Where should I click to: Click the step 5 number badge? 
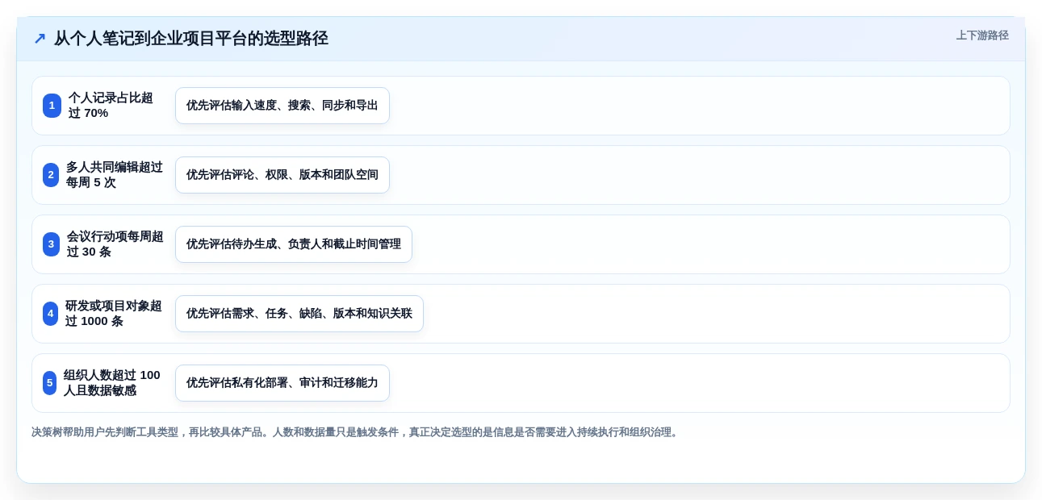(x=49, y=383)
